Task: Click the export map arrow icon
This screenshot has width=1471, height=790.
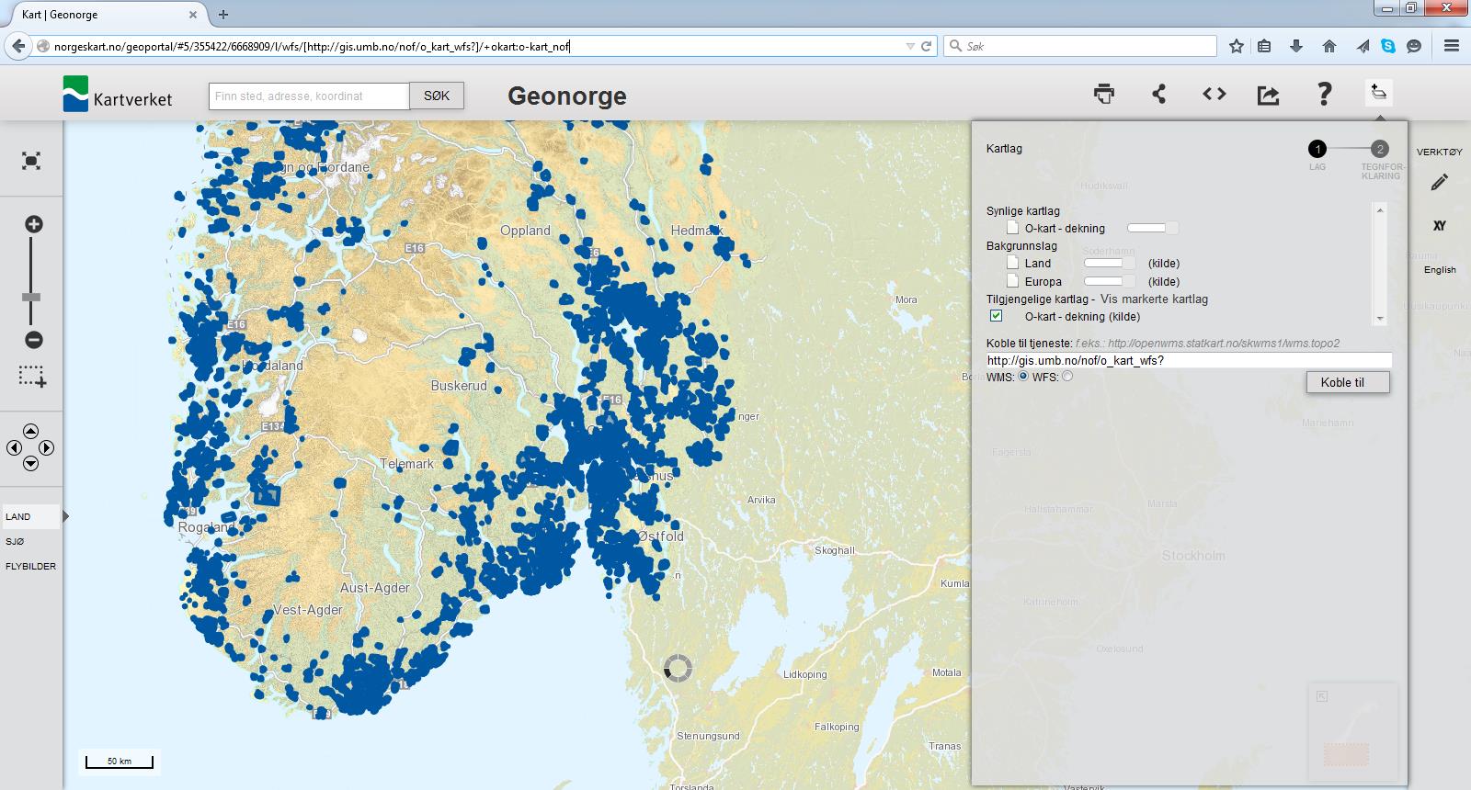Action: pyautogui.click(x=1268, y=95)
